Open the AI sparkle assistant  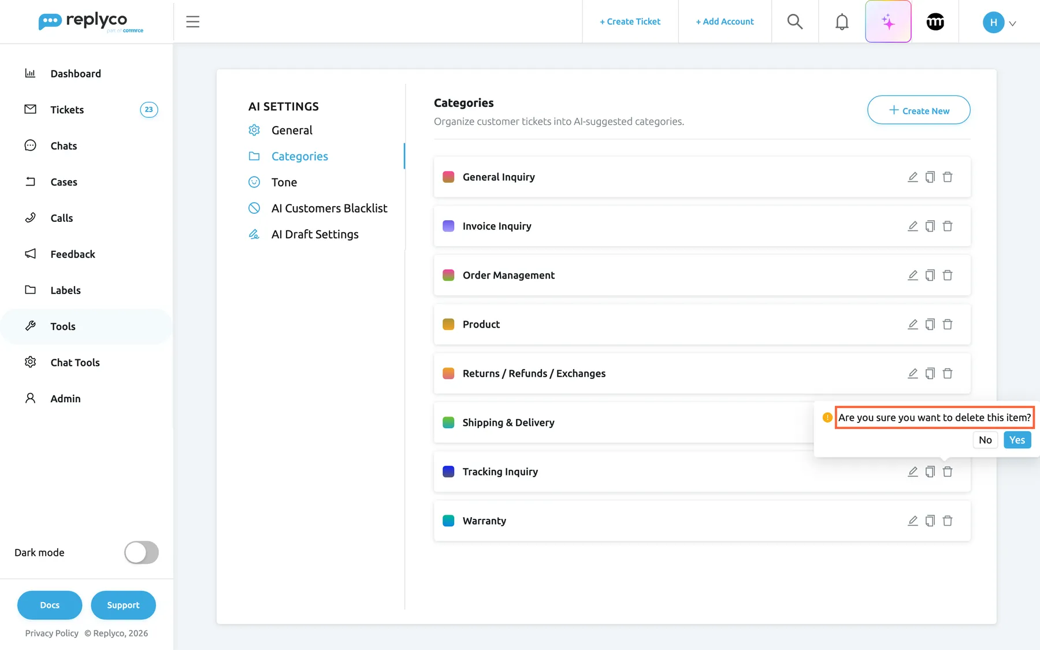(x=888, y=22)
